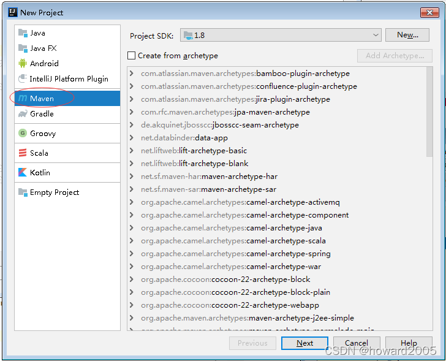Select camel-archetype-war archetype row
The image size is (446, 361).
277,267
